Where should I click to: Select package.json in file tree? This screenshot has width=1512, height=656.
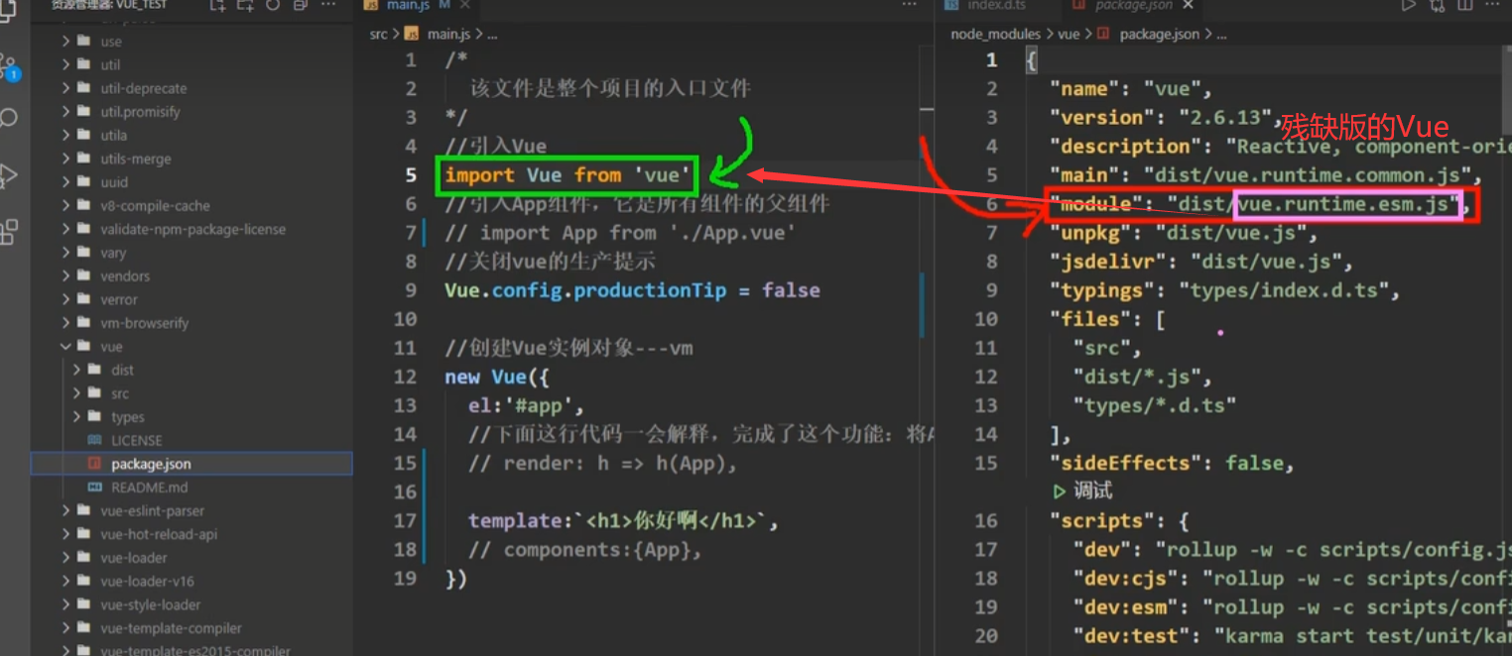click(x=191, y=464)
